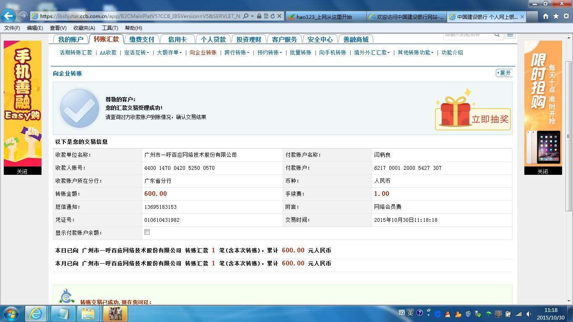Open the plain QQ penguin tray icon
573x322 pixels.
448,314
